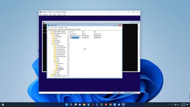Open the Widgets weather button
190x107 pixels.
point(3,105)
